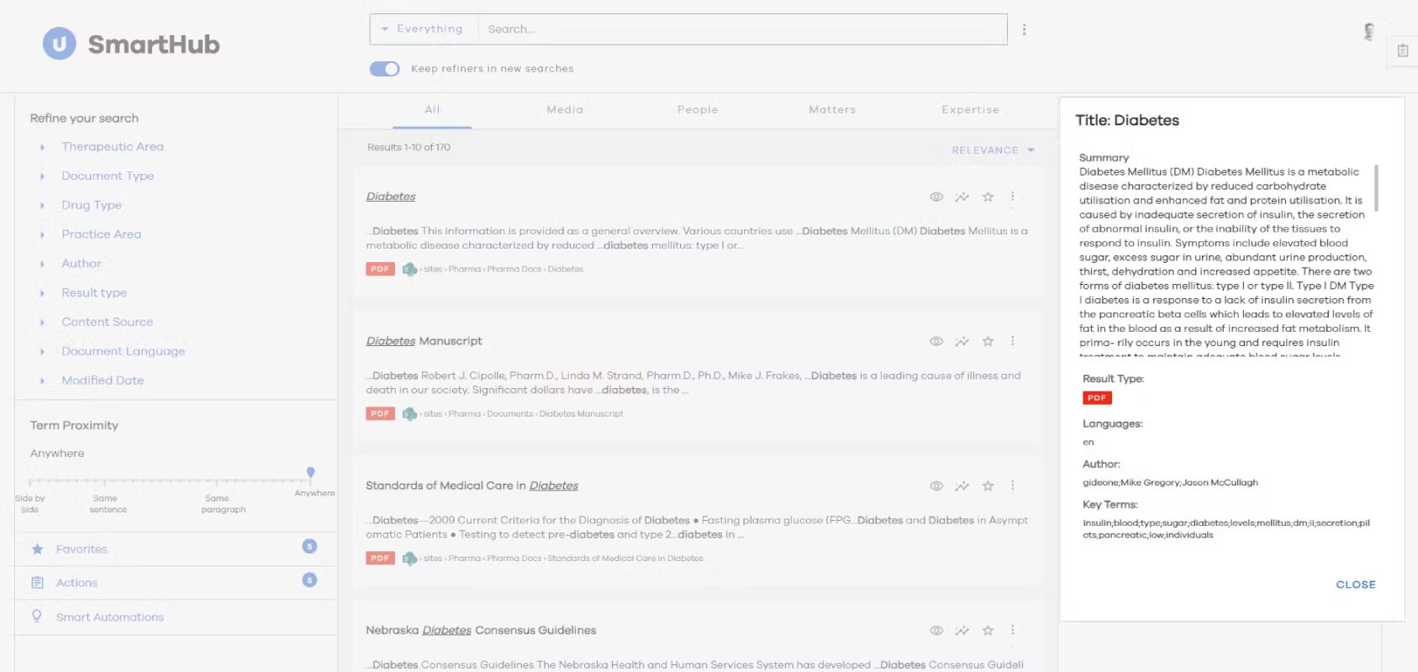The image size is (1418, 672).
Task: Open Nebraska Diabetes Consensus Guidelines link
Action: click(x=481, y=630)
